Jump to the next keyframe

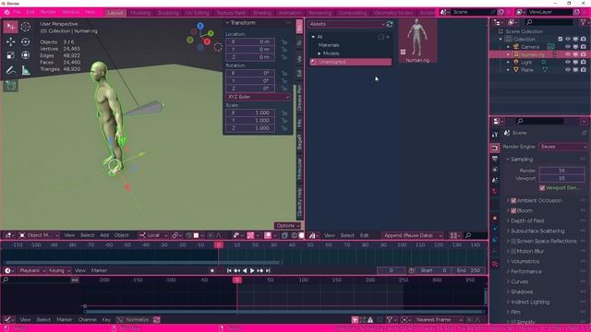260,270
